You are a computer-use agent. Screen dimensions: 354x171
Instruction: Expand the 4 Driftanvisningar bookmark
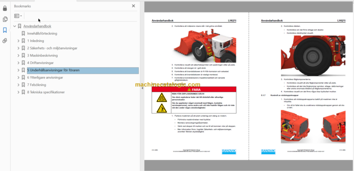tap(18, 63)
